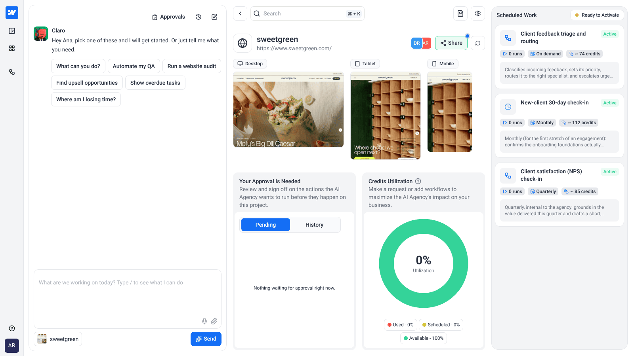Viewport: 634px width, 356px height.
Task: Select the Mobile preview label
Action: tap(443, 64)
